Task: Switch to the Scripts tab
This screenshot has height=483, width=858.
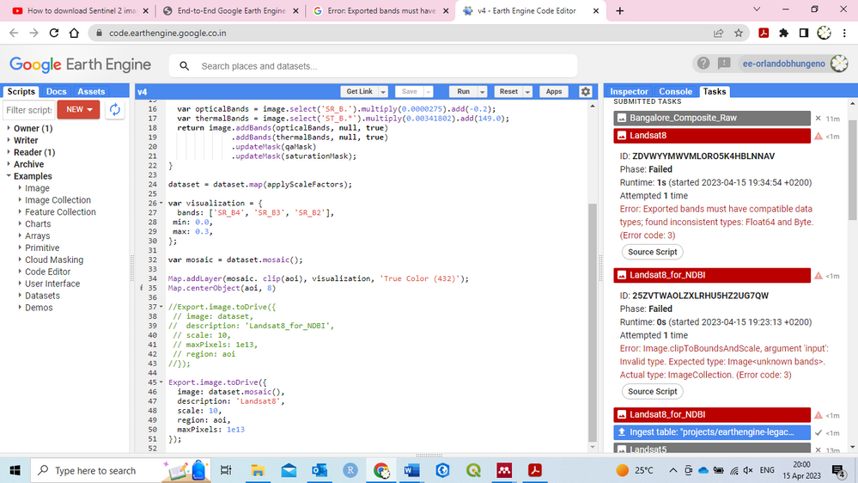Action: [21, 91]
